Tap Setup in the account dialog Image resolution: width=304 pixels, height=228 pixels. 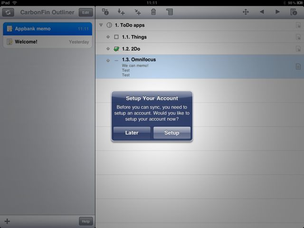pos(172,133)
